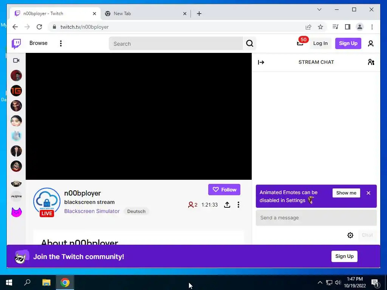Click the black video player area
387x290 pixels.
point(138,116)
